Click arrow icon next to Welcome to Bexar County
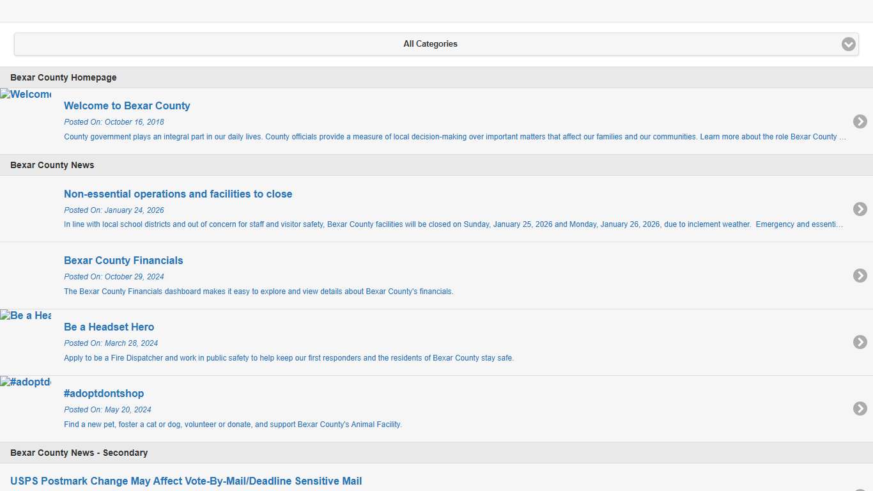The height and width of the screenshot is (491, 873). [x=860, y=121]
